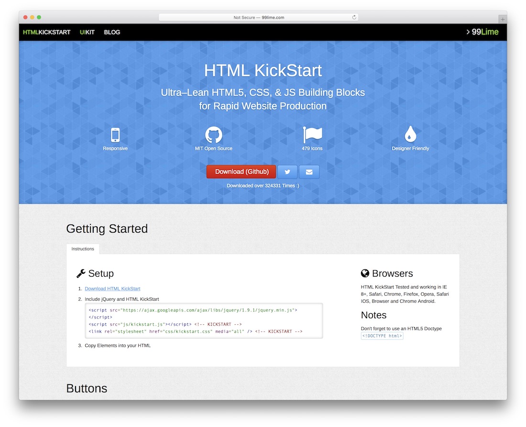Click the GitHub MIT Open Source icon
526x427 pixels.
click(x=214, y=135)
